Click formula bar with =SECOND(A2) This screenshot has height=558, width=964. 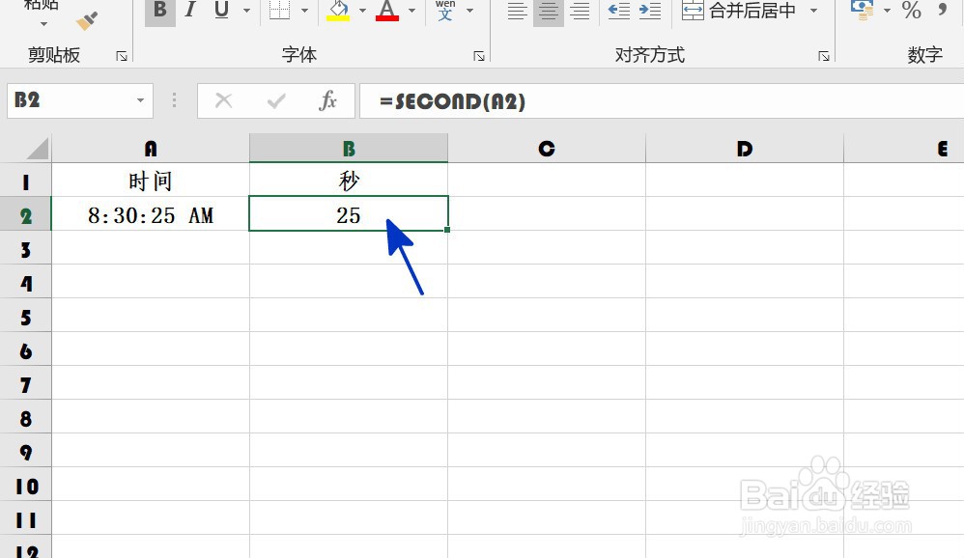click(662, 100)
